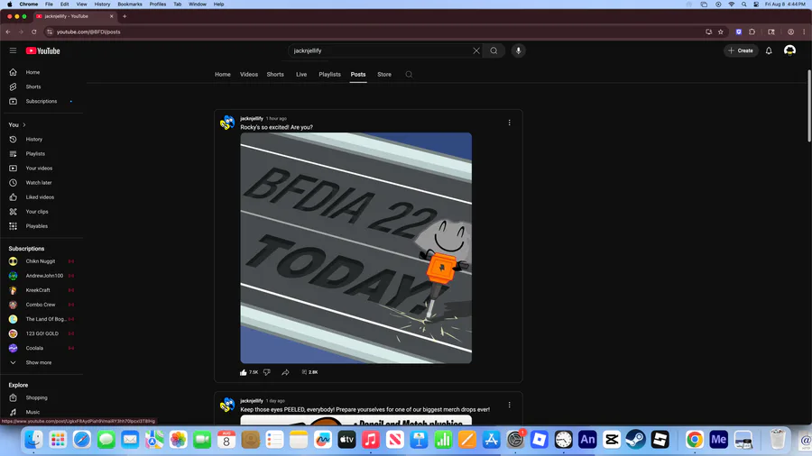The image size is (812, 456).
Task: Switch to the Live tab
Action: [301, 75]
